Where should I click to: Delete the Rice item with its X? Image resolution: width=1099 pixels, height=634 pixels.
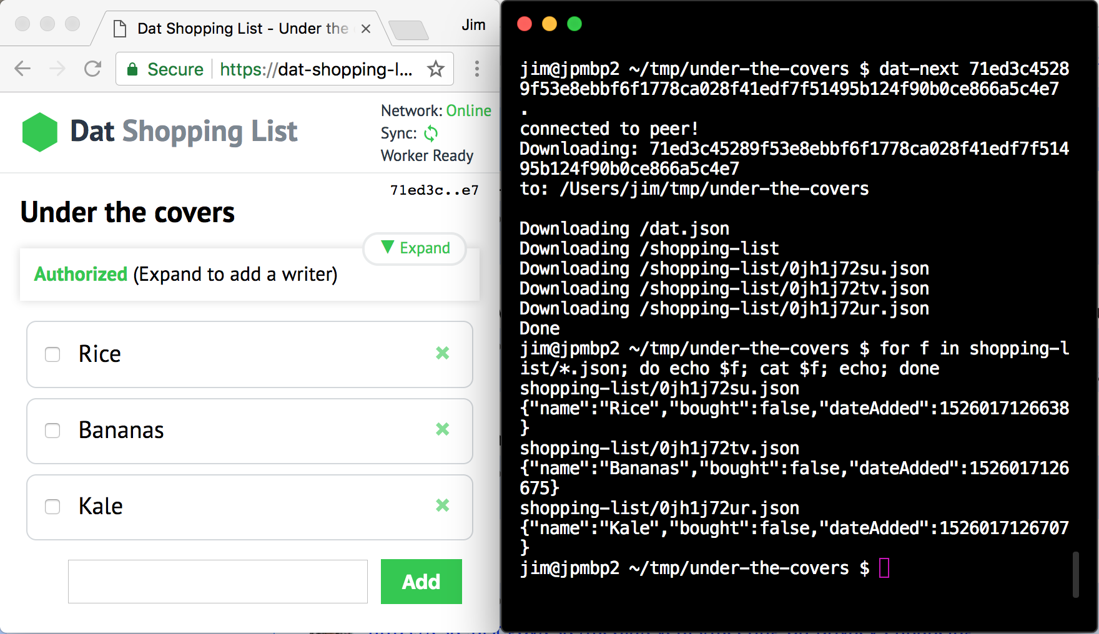coord(443,353)
